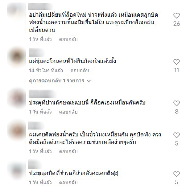
Task: Like the ผมเคยติดห้องน้ำครับ comment
Action: pos(177,135)
